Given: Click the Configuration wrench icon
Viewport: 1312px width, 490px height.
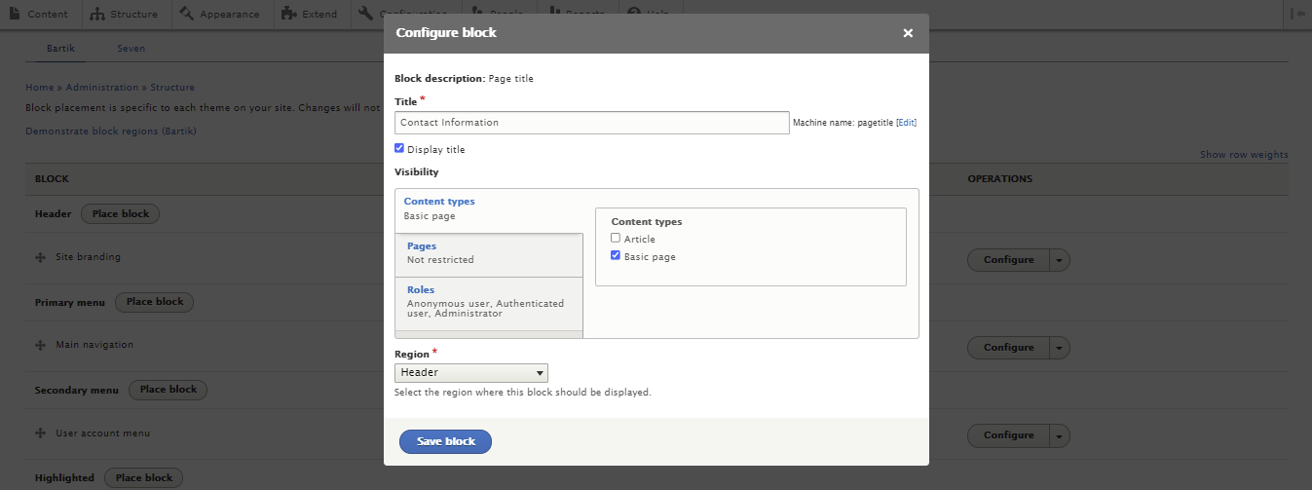Looking at the screenshot, I should click(365, 14).
